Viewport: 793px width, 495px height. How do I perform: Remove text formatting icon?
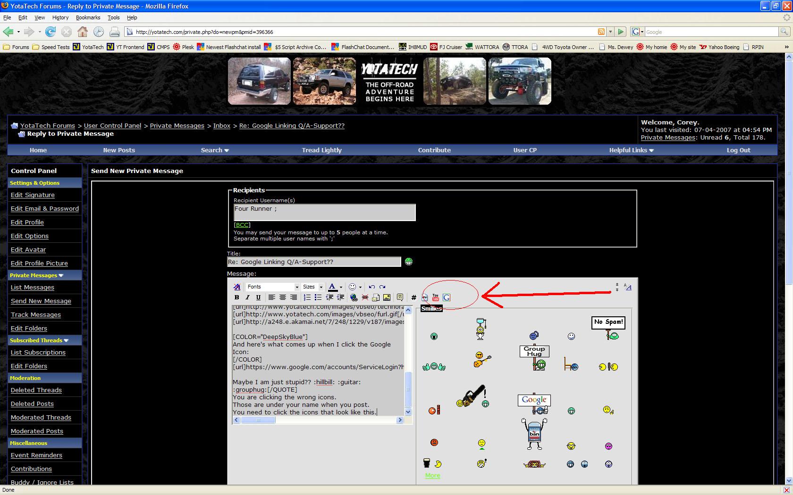pos(236,287)
